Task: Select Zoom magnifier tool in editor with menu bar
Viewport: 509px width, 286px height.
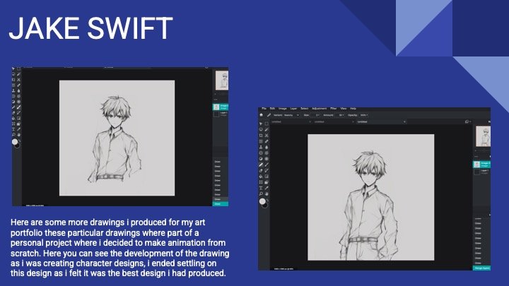Action: click(x=261, y=194)
